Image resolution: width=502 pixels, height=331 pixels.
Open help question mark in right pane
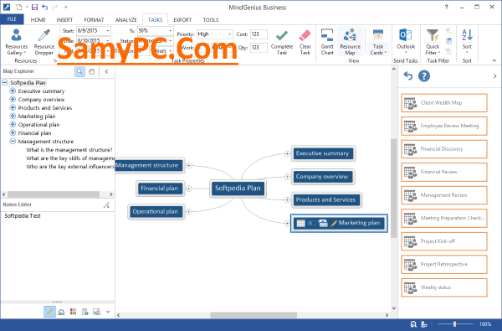424,76
